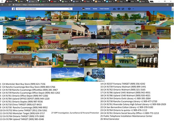
Task: Switch to the Google Goo tab
Action: (x=144, y=2)
